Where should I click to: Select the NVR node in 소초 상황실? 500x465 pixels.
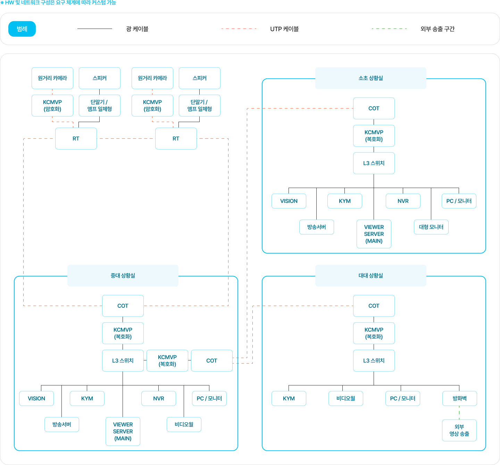[403, 201]
